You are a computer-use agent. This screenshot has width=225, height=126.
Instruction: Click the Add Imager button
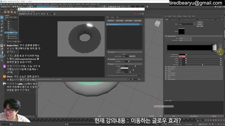point(111,21)
